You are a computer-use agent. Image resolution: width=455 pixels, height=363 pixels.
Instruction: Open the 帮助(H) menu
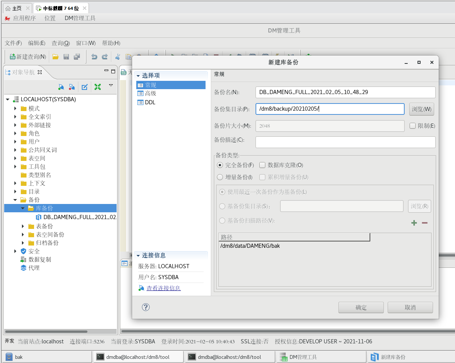(x=111, y=43)
